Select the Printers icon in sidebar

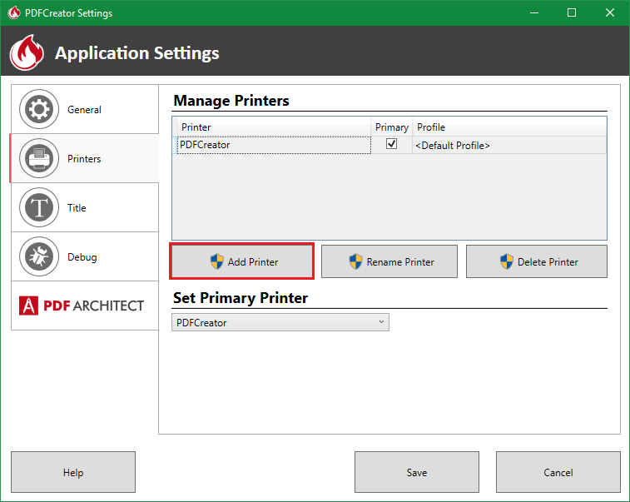click(39, 158)
